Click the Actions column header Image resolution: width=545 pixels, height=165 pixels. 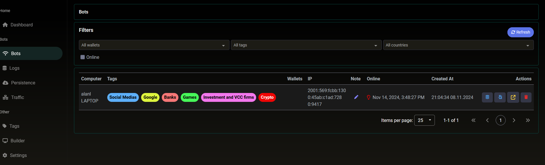point(523,79)
